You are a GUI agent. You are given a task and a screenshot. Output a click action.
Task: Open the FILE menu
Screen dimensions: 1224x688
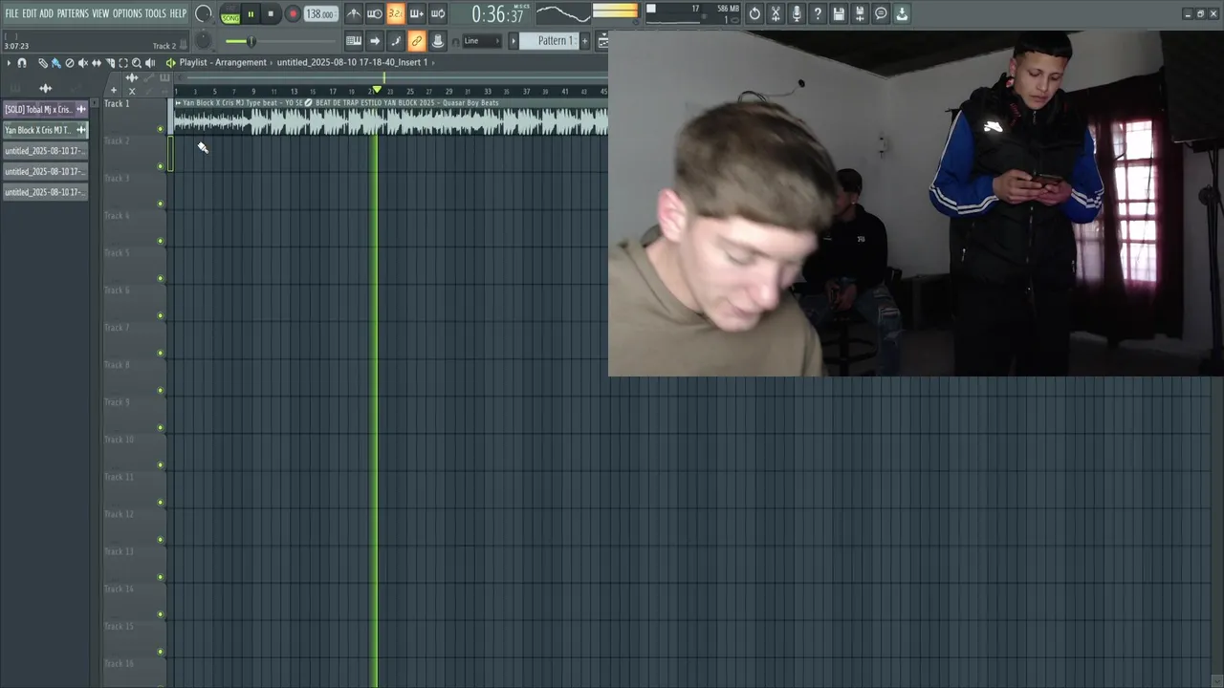(x=11, y=13)
